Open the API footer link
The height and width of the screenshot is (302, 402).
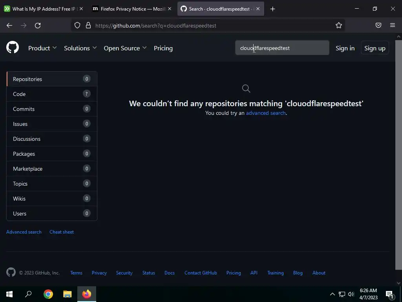coord(254,273)
